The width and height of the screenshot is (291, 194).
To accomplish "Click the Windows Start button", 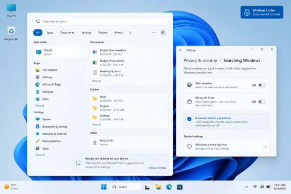I will 104,187.
